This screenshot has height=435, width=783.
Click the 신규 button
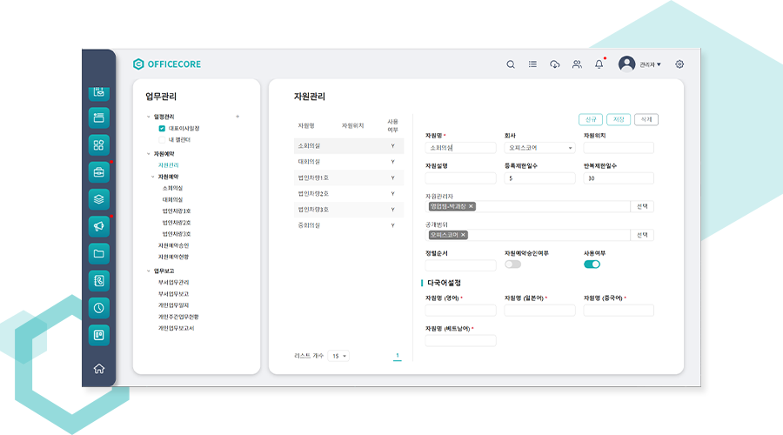click(x=591, y=120)
